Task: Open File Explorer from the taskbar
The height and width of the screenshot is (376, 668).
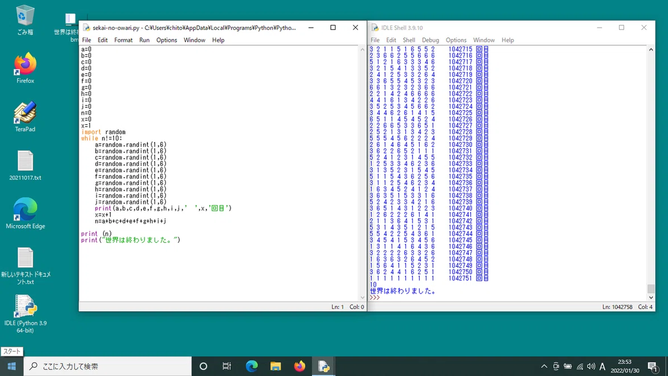Action: pyautogui.click(x=276, y=366)
